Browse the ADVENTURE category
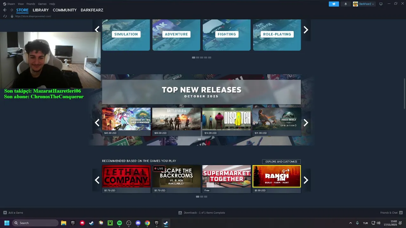 point(176,35)
